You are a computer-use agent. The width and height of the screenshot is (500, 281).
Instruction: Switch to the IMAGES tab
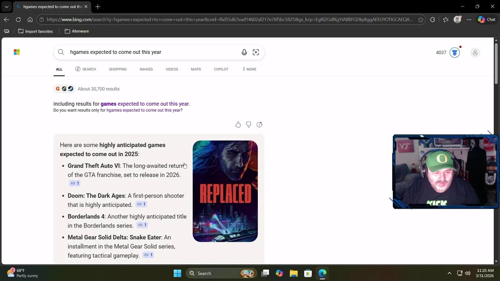coord(146,69)
